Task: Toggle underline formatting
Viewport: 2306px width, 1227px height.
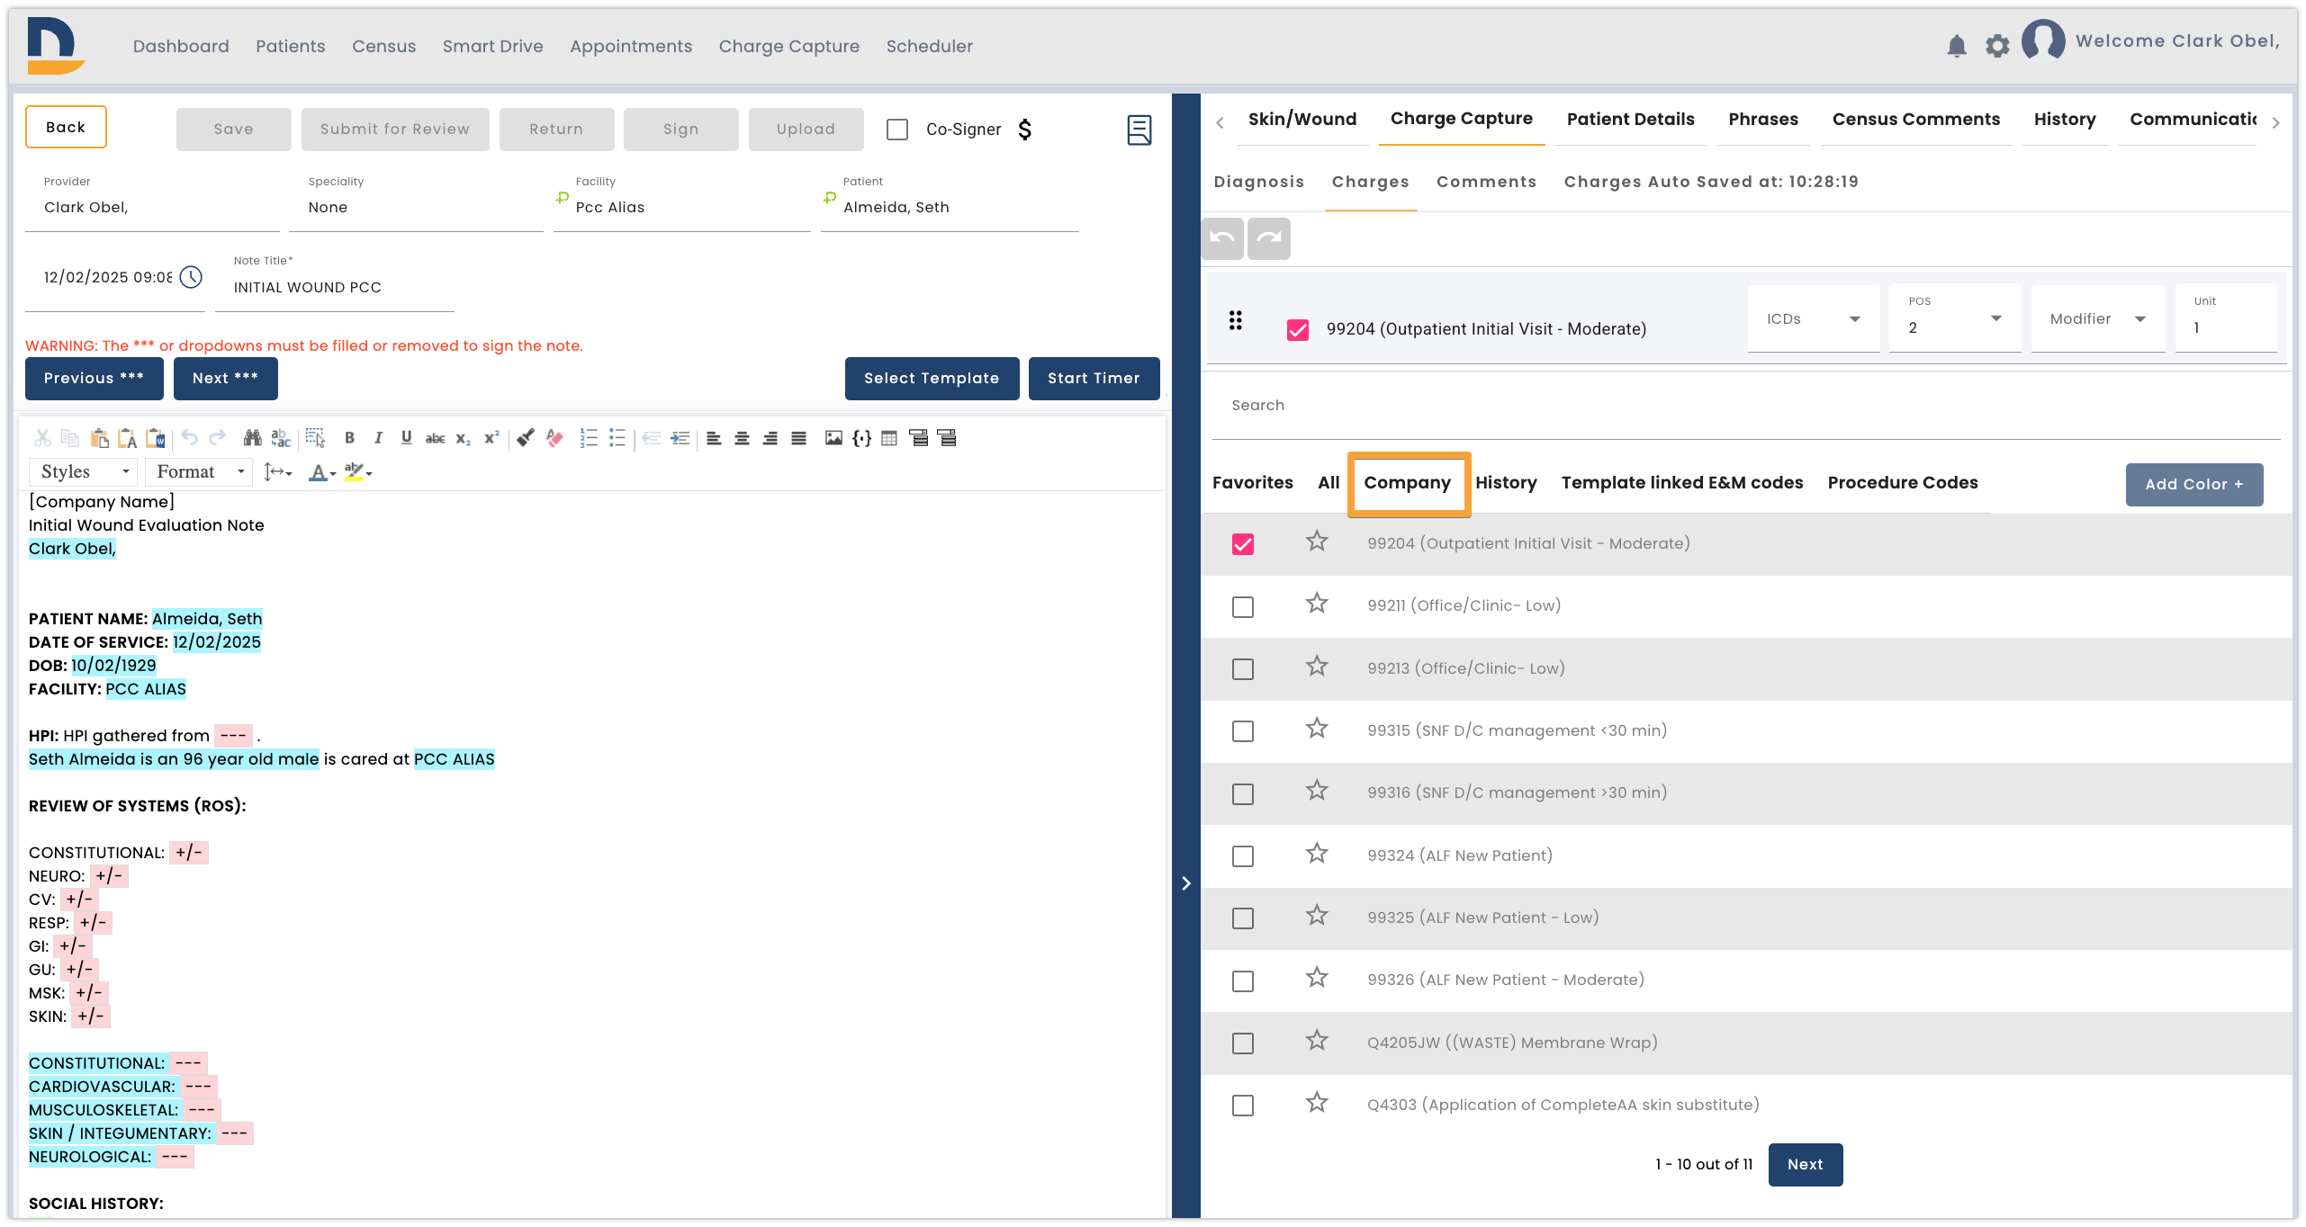Action: (x=407, y=438)
